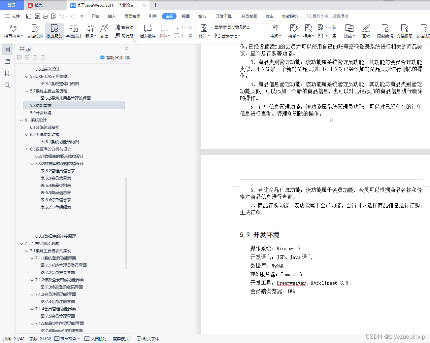Image resolution: width=430 pixels, height=343 pixels.
Task: Run 文档校对 in ribbon
Action: (35, 31)
